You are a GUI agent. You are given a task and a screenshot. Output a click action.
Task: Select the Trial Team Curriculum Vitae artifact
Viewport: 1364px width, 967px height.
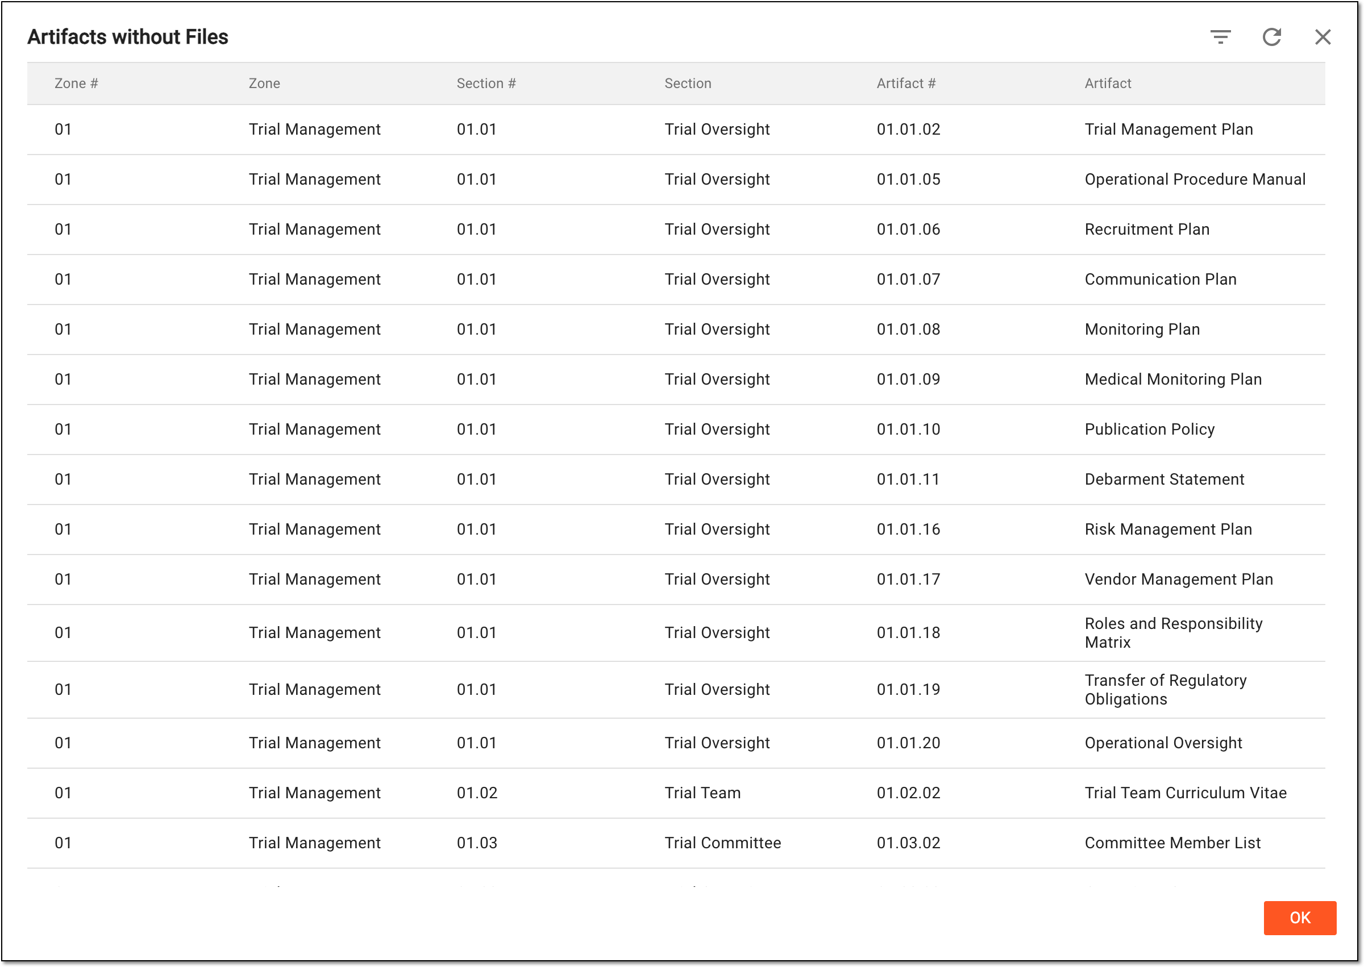[x=1186, y=793]
